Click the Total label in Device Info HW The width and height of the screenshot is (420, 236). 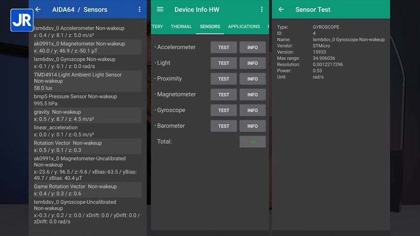[x=164, y=142]
